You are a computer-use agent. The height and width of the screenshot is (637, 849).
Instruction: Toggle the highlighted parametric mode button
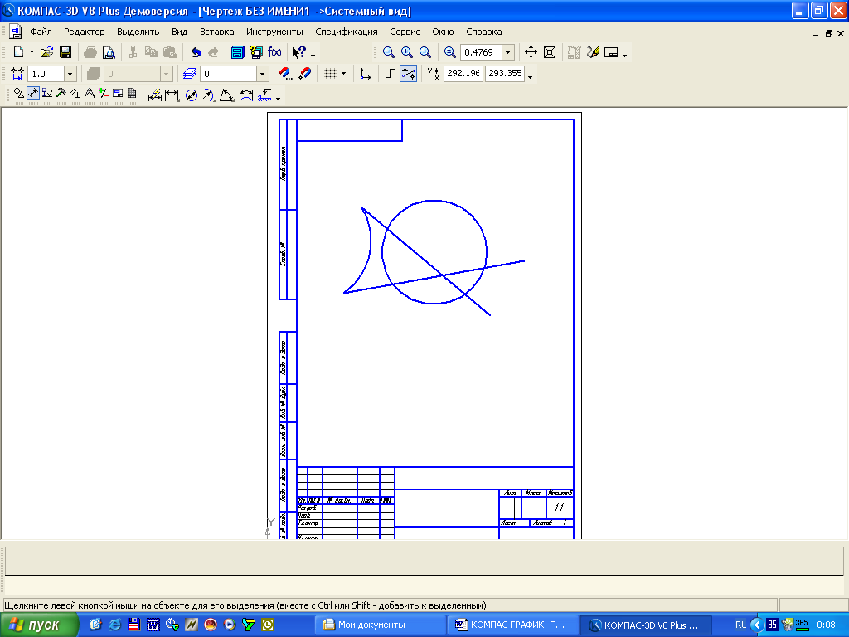pos(408,74)
